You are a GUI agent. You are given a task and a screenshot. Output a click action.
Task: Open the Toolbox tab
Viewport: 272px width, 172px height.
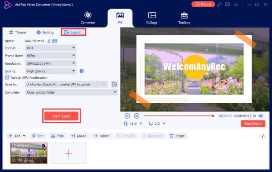(184, 18)
